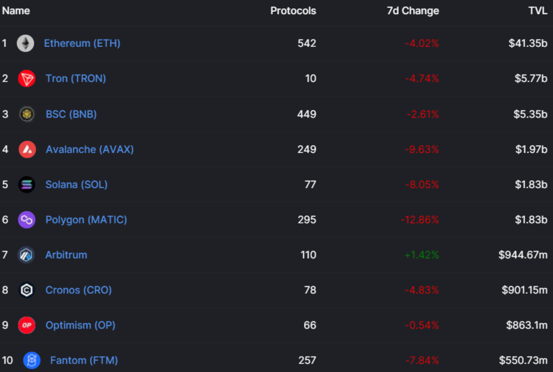The width and height of the screenshot is (553, 372).
Task: Open the Avalanche (AVAX) link
Action: tap(90, 150)
